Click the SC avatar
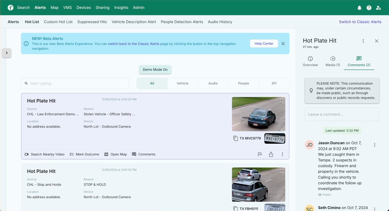The image size is (389, 211). coord(309,208)
